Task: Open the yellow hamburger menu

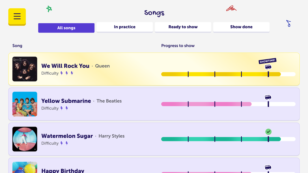Action: coord(17,16)
